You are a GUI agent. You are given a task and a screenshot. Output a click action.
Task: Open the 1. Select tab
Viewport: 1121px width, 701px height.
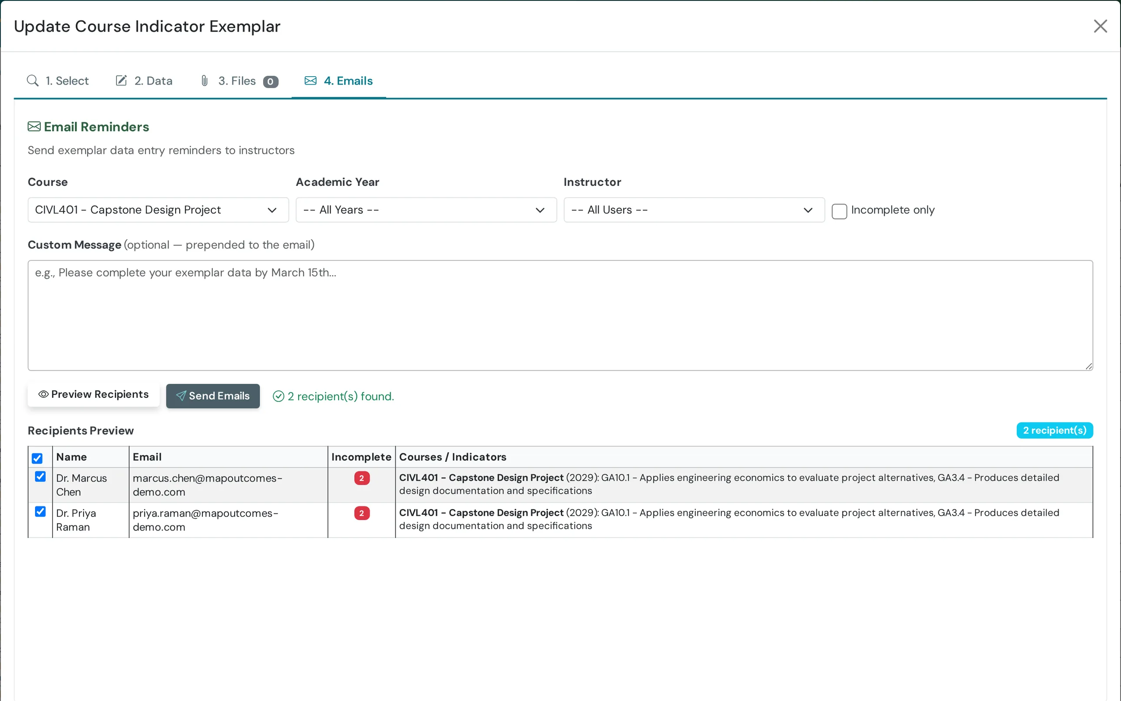[57, 81]
